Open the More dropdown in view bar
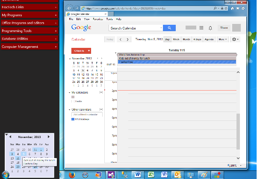The height and width of the screenshot is (179, 257). [x=223, y=39]
